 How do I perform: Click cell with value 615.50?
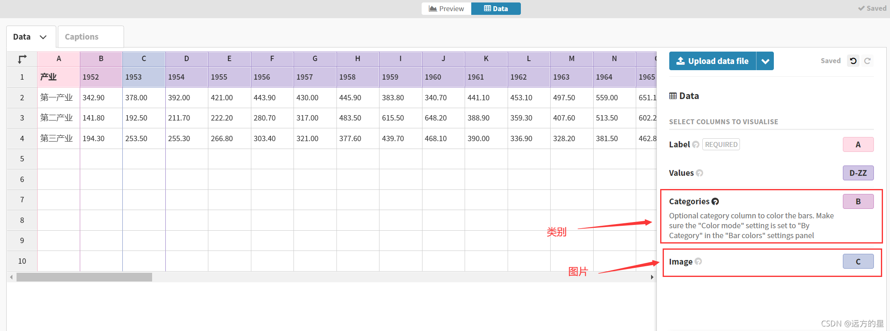[x=401, y=118]
